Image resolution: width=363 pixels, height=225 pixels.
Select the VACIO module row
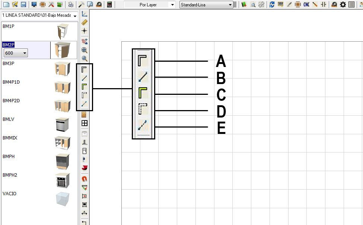pos(39,199)
